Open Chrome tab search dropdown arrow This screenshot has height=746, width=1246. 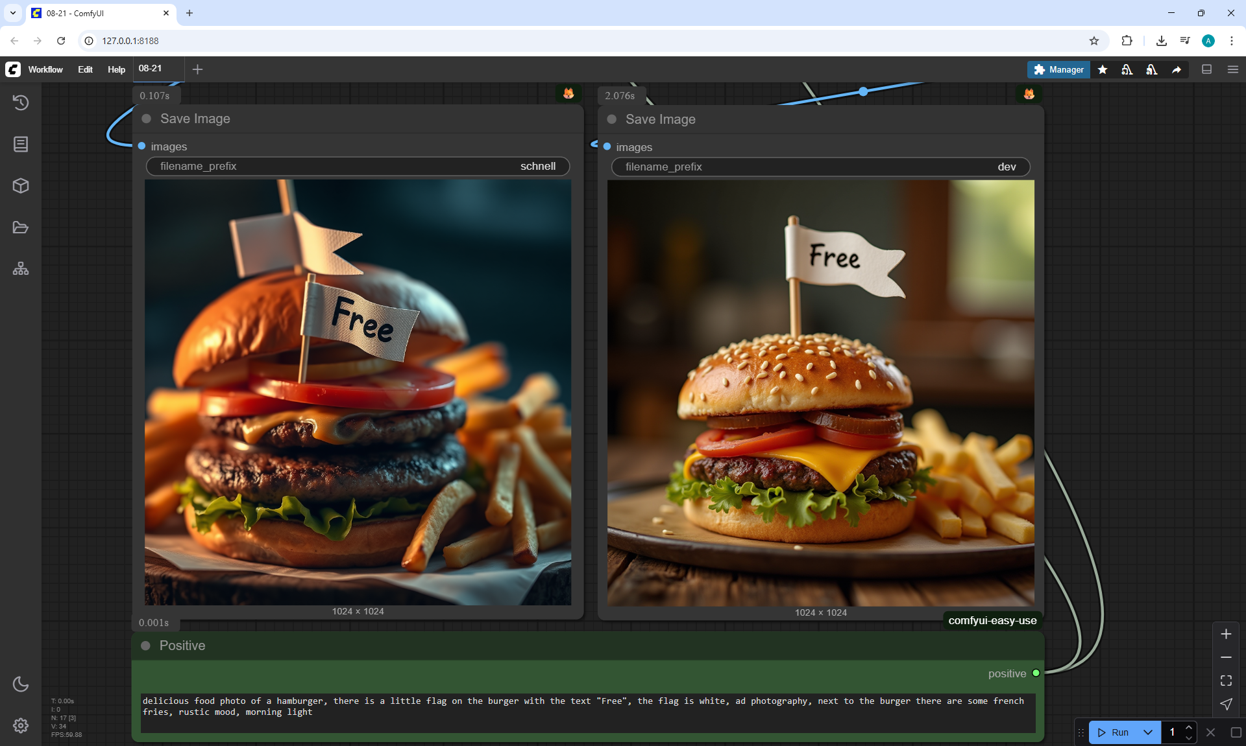[x=13, y=13]
